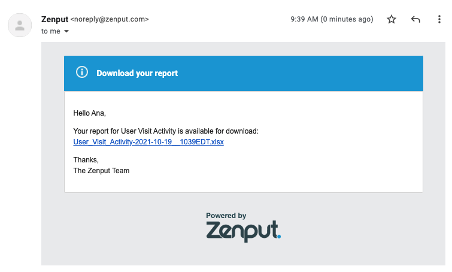Click the bold Zenput sender name

click(x=54, y=19)
